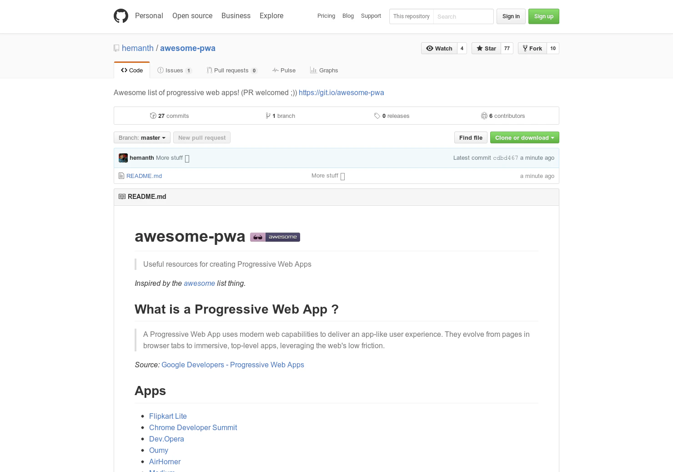Open the Clone or download dropdown

click(x=524, y=137)
